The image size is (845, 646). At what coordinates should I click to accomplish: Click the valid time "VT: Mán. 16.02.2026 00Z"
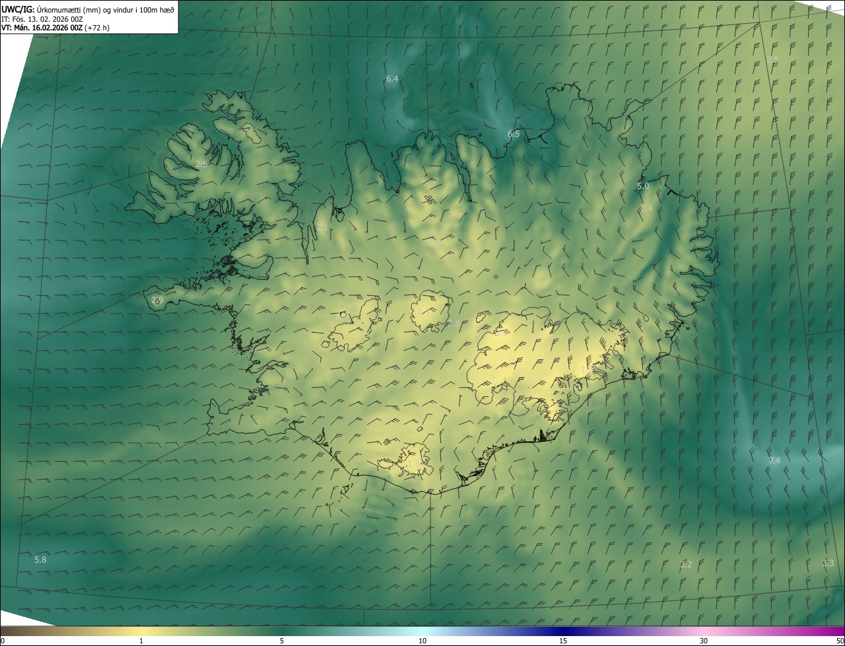[x=42, y=27]
